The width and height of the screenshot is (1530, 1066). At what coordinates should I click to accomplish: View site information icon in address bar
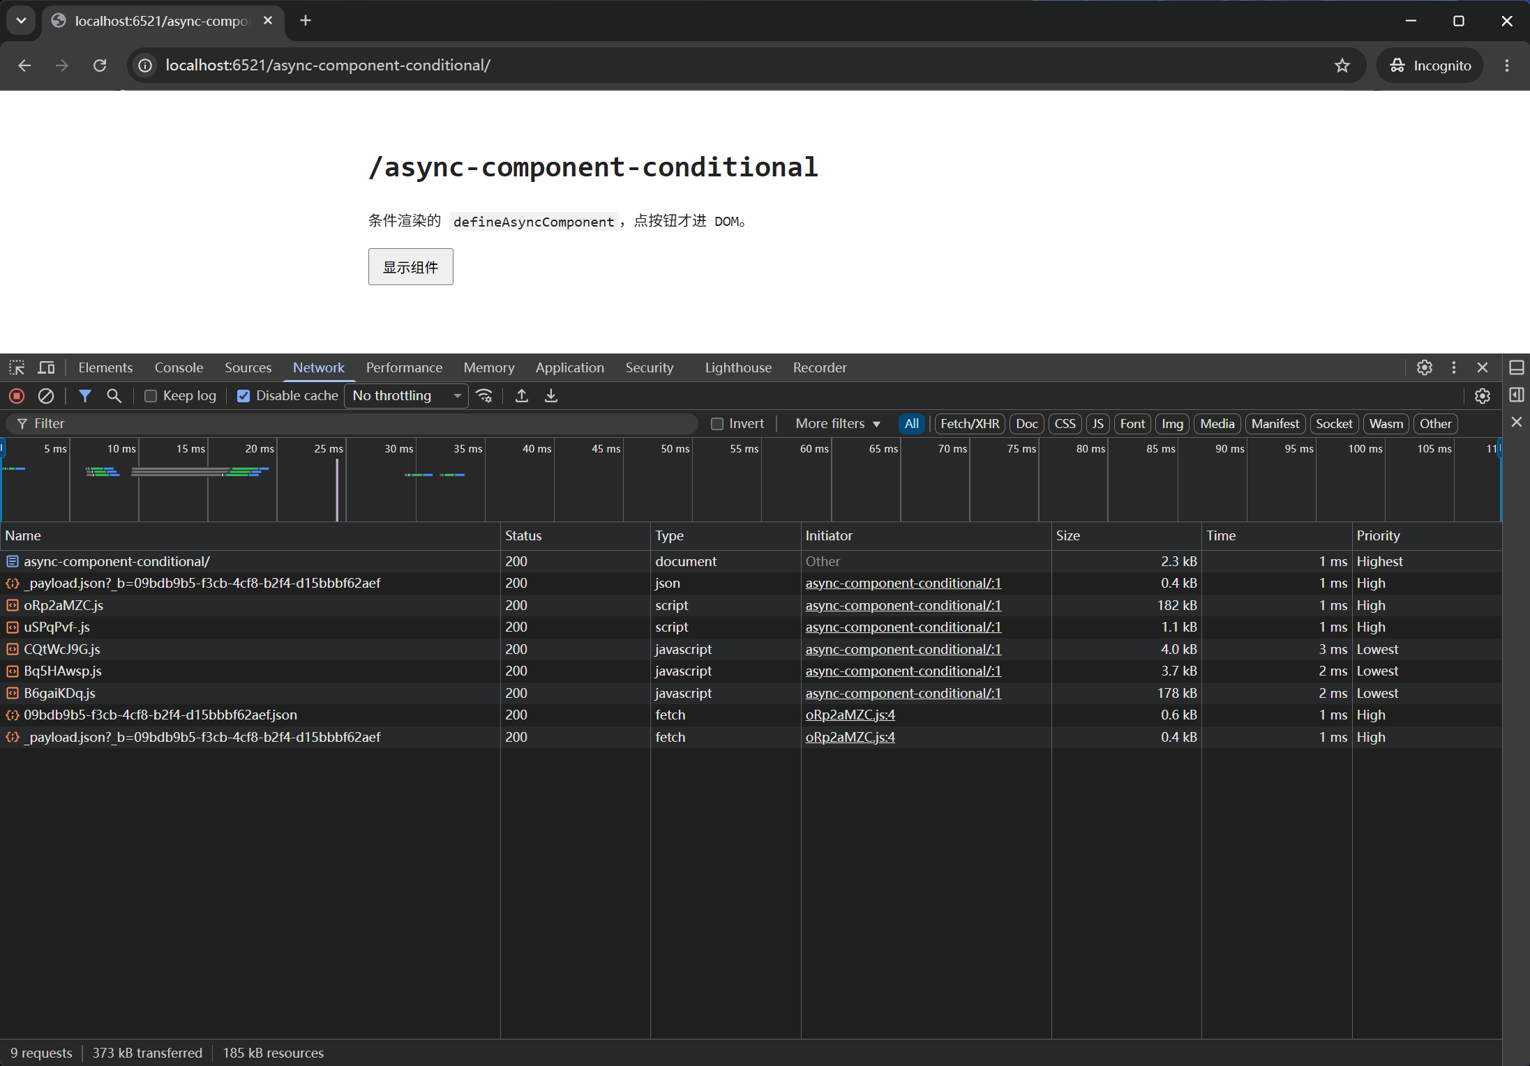click(145, 66)
